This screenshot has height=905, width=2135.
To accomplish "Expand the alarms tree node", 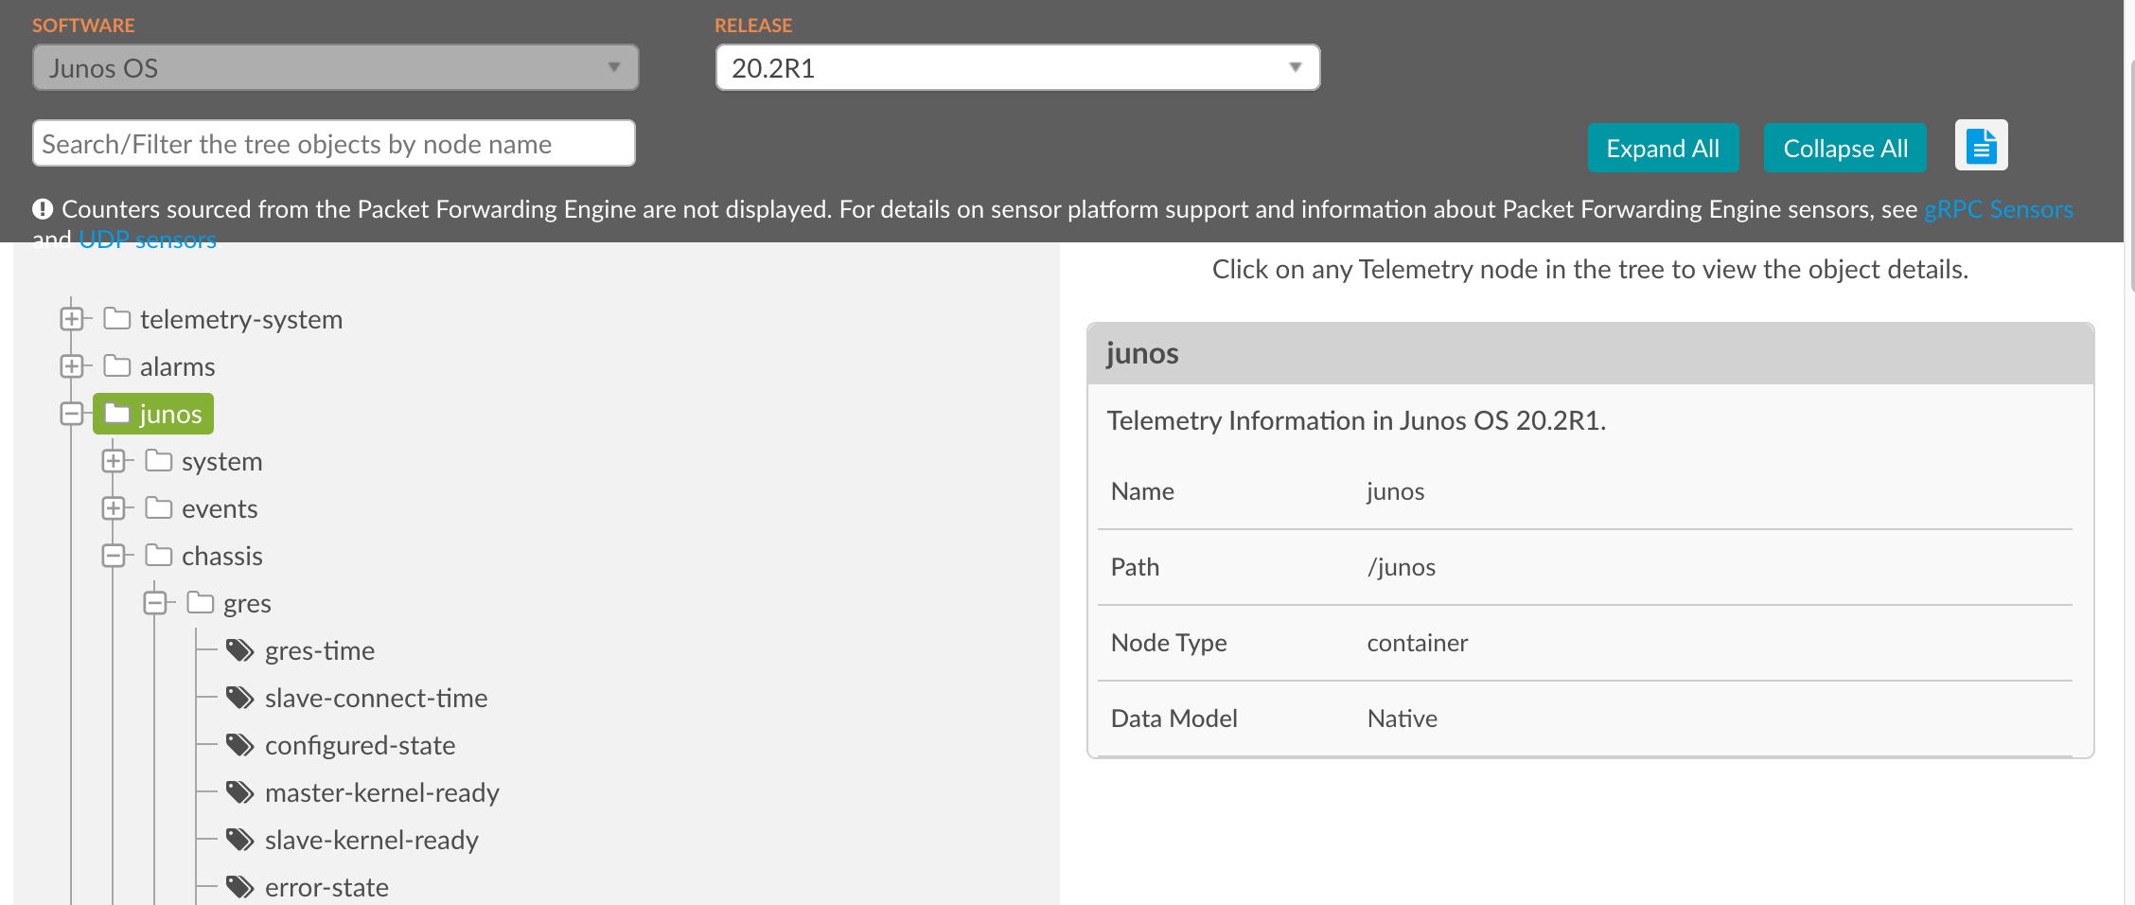I will pos(72,365).
